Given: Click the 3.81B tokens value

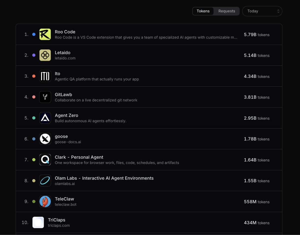Looking at the screenshot, I should 257,97.
